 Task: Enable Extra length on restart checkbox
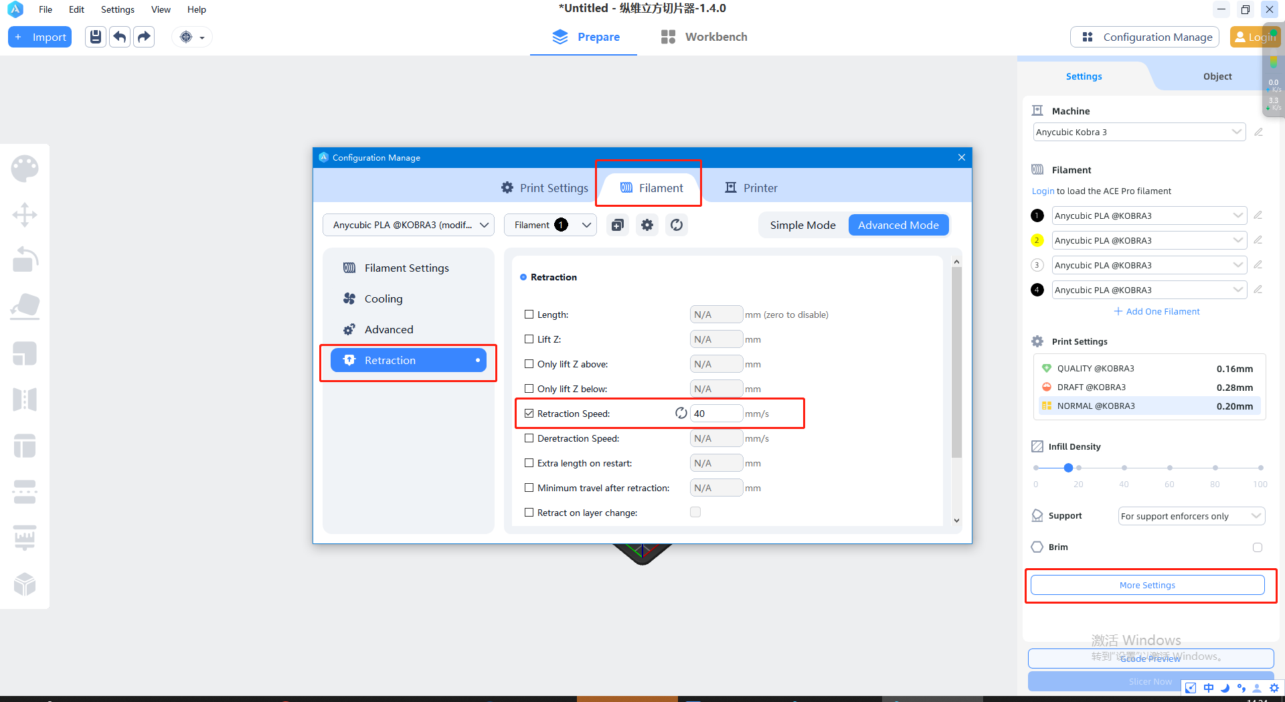click(529, 463)
